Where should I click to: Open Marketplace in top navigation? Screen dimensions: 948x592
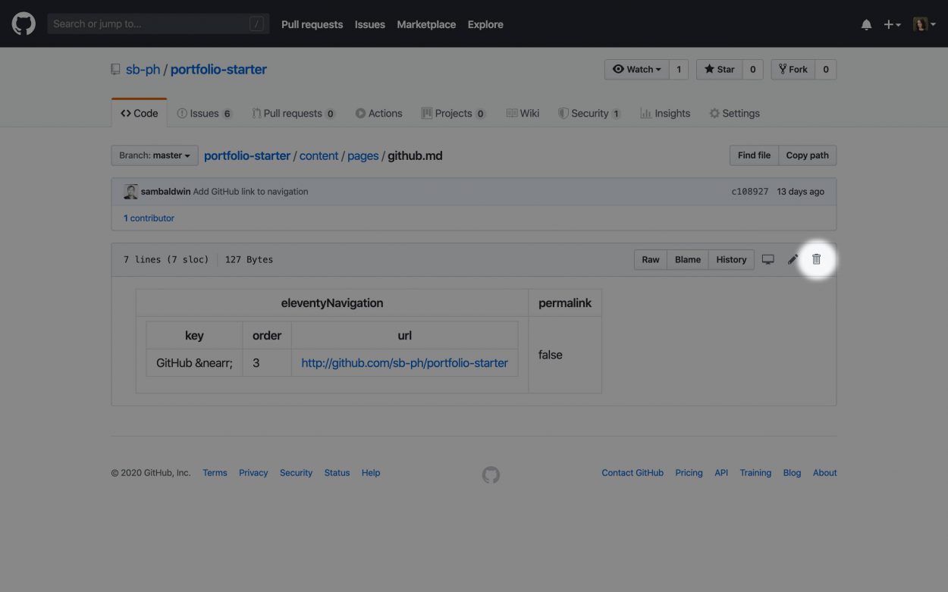[426, 24]
